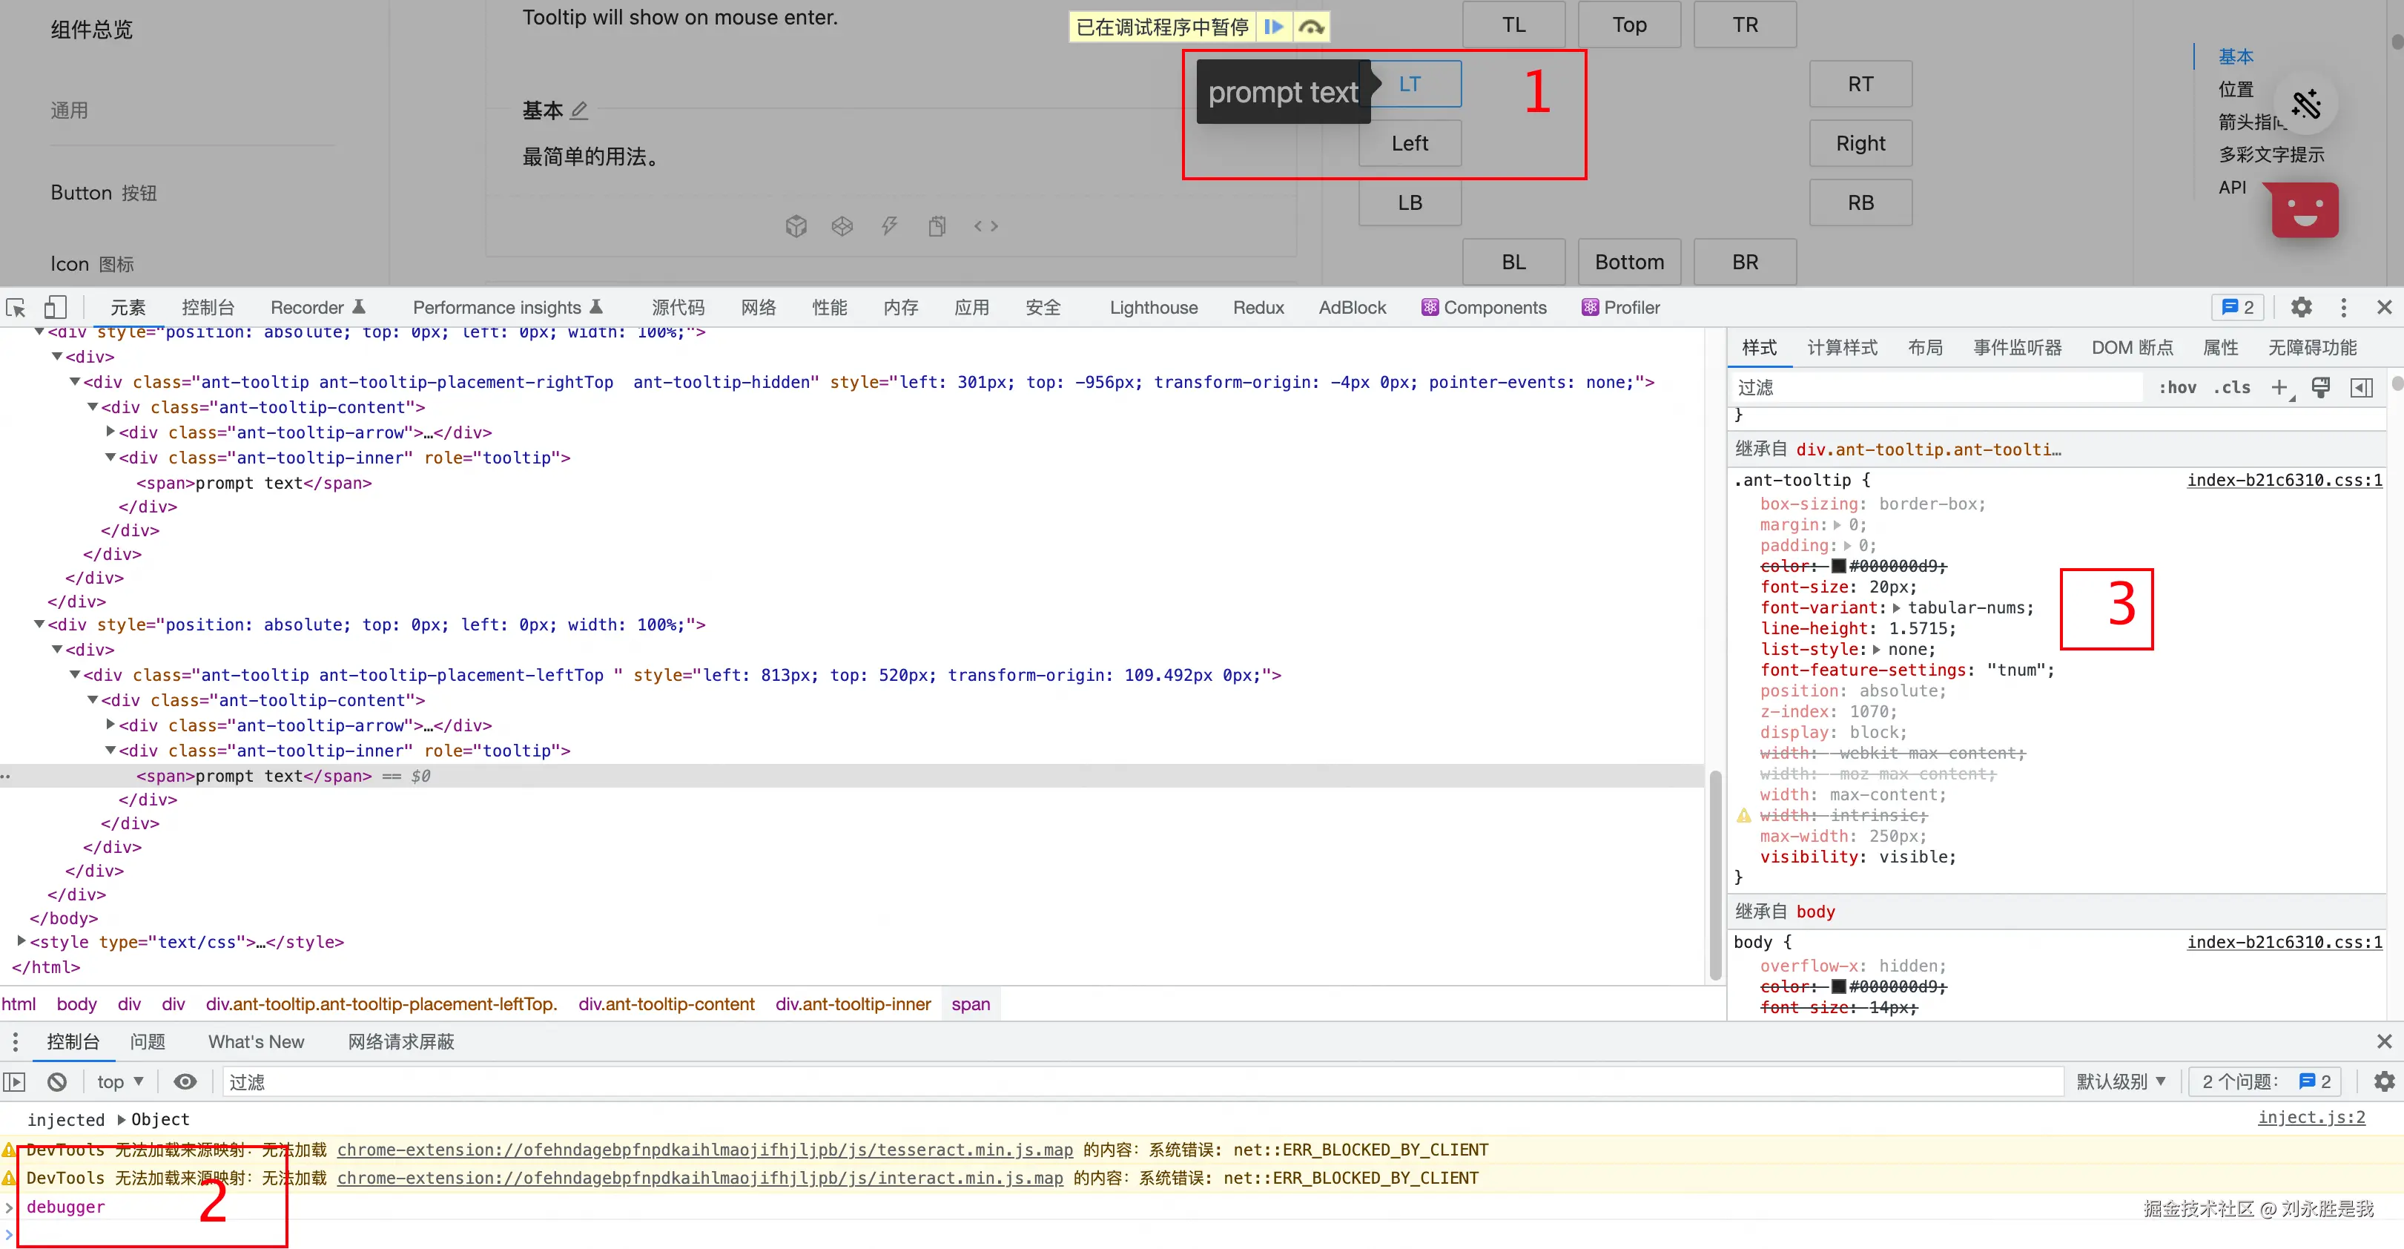Close the DevTools panel

(x=2385, y=307)
